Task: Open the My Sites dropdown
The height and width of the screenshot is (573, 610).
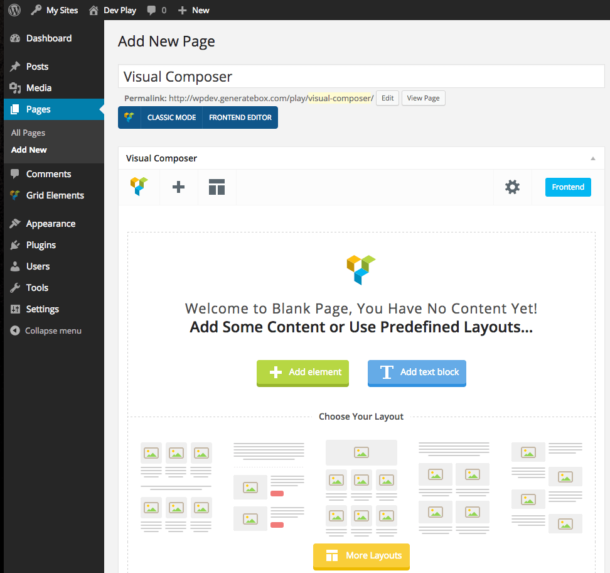Action: coord(54,9)
